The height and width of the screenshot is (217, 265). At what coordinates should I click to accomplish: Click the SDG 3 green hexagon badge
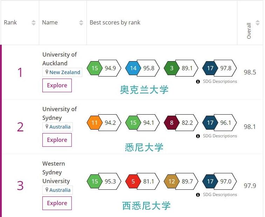[172, 68]
